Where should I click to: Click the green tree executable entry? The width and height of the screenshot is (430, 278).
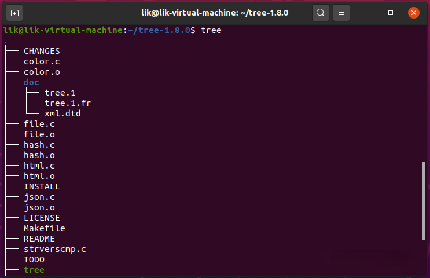click(x=34, y=270)
